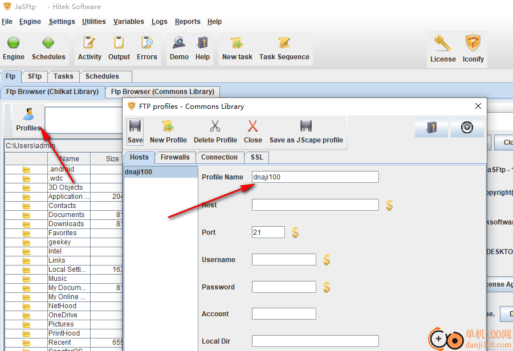Open the Task Sequence icon

284,48
